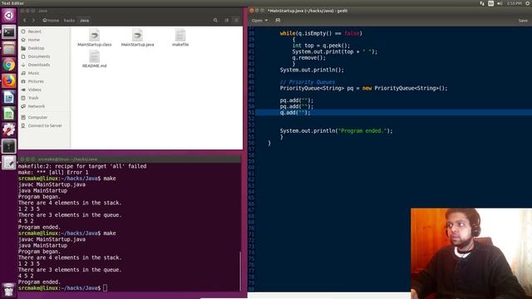This screenshot has height=299, width=532.
Task: Open the system gear menu
Action: (x=529, y=3)
